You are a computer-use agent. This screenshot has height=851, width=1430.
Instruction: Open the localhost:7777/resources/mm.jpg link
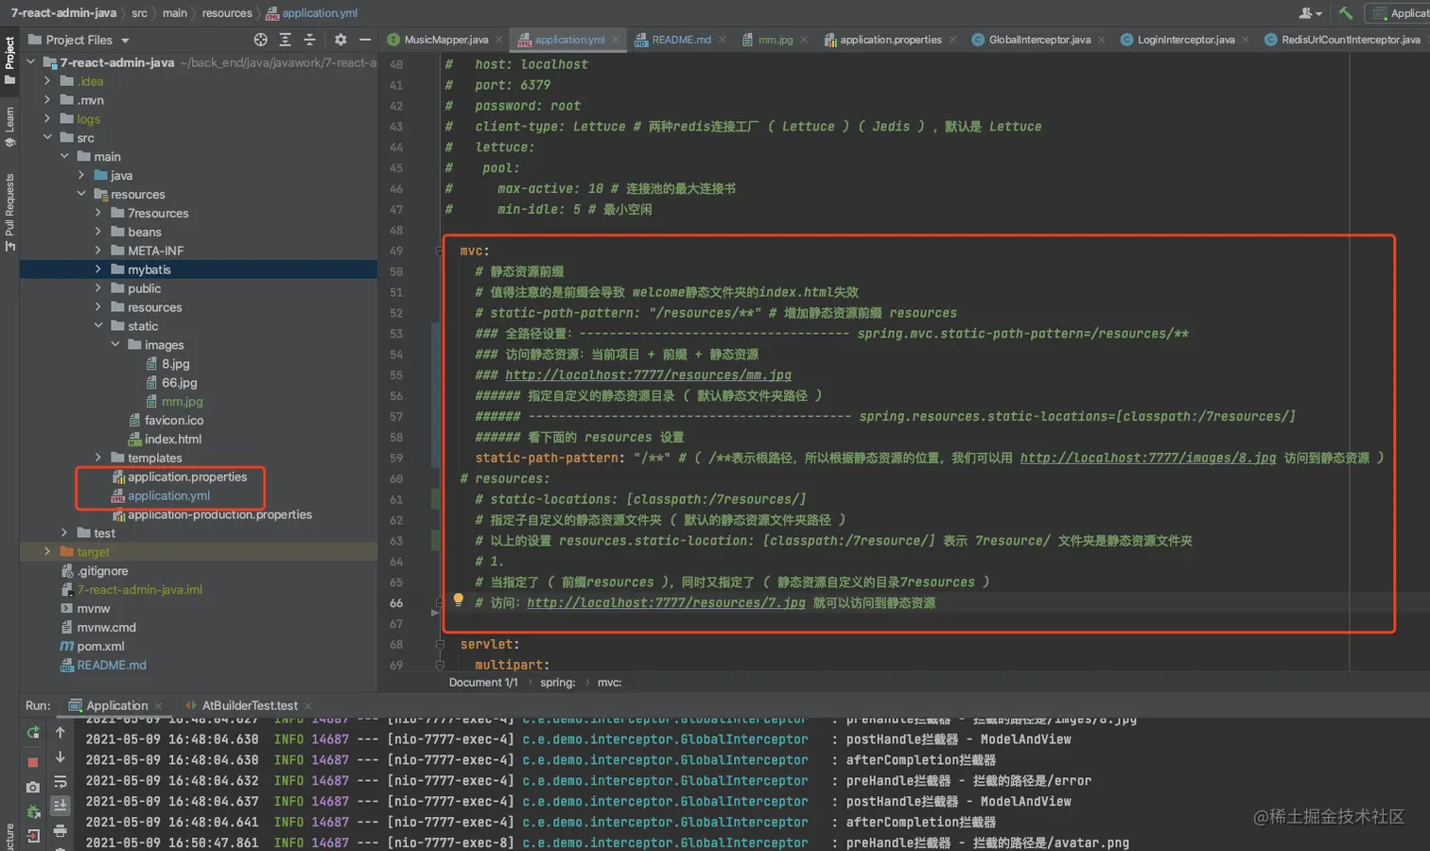click(648, 375)
